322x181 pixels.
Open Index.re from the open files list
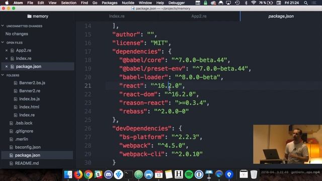[24, 58]
